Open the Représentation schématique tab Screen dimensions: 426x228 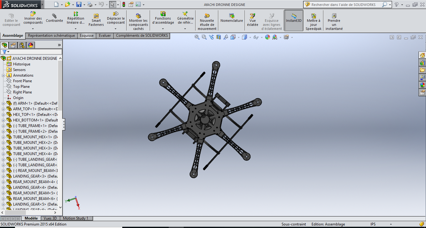click(x=51, y=36)
